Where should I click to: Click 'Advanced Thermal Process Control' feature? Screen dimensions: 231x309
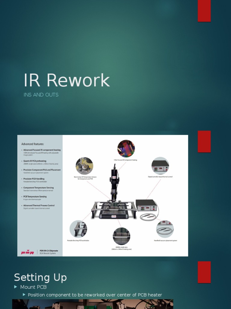39,205
